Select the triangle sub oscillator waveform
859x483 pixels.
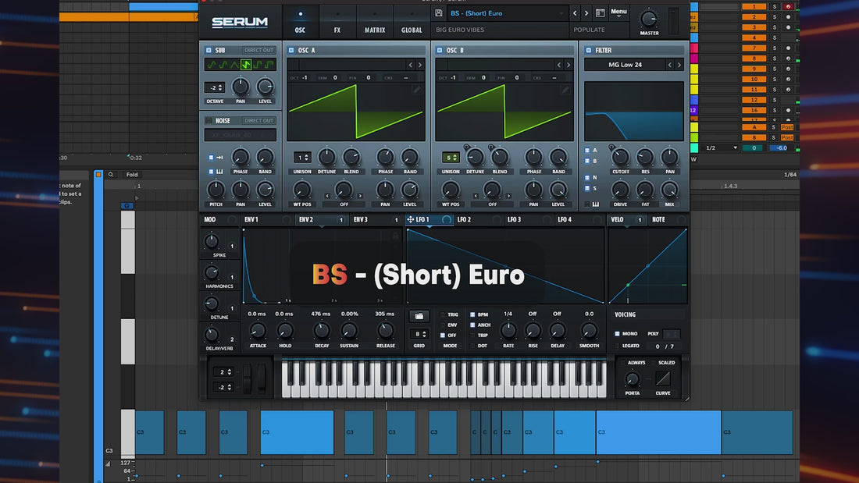tap(234, 65)
